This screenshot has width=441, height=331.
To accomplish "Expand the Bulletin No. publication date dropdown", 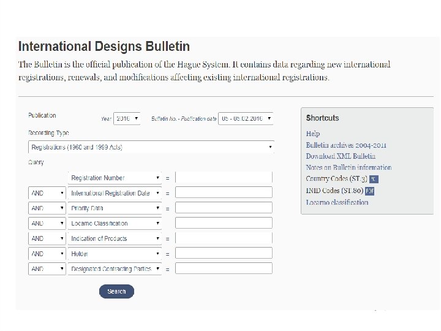I will click(246, 118).
